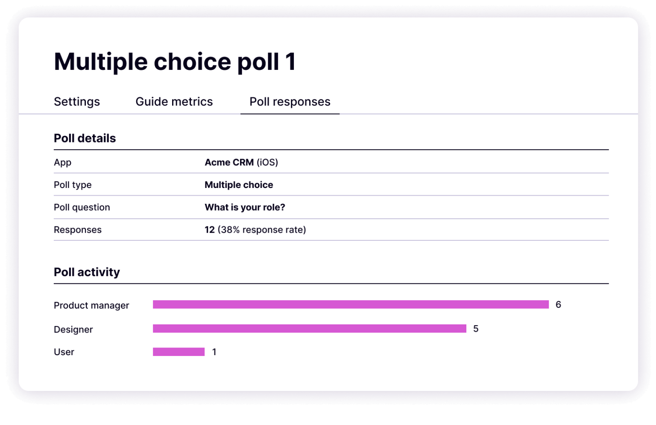This screenshot has width=656, height=425.
Task: Select the 12 responses count
Action: coord(209,229)
